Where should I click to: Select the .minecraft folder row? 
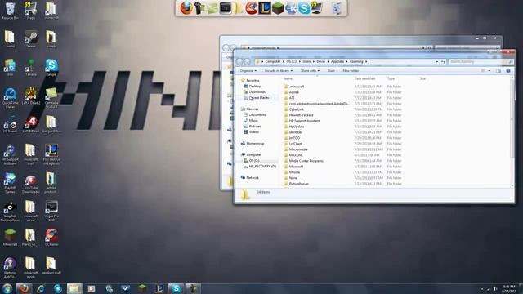346,87
